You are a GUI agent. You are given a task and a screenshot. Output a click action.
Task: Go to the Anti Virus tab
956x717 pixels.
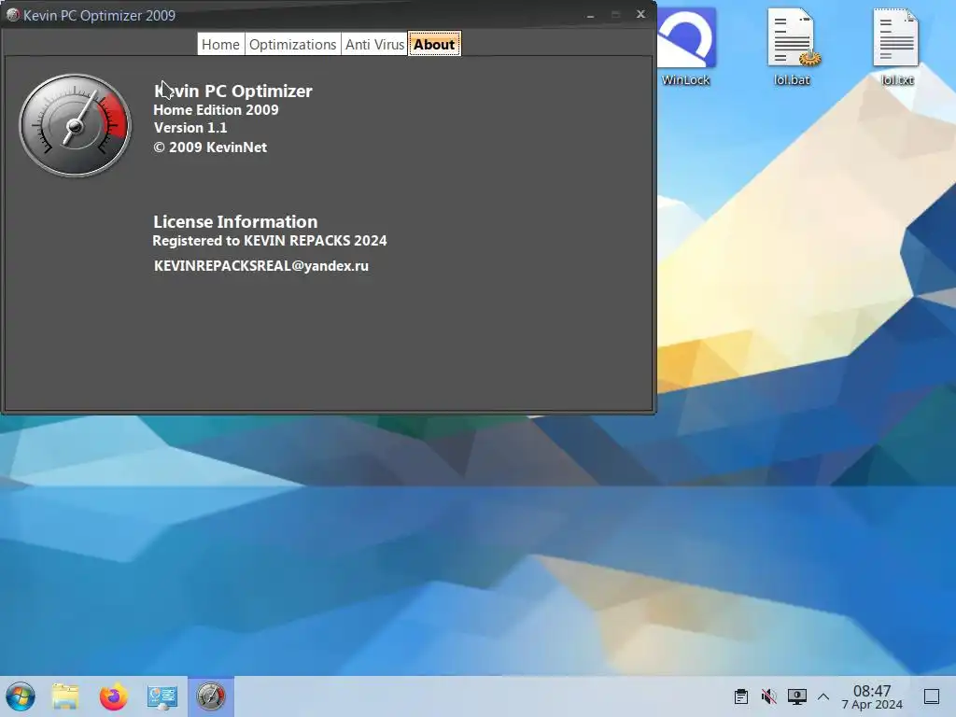[374, 45]
